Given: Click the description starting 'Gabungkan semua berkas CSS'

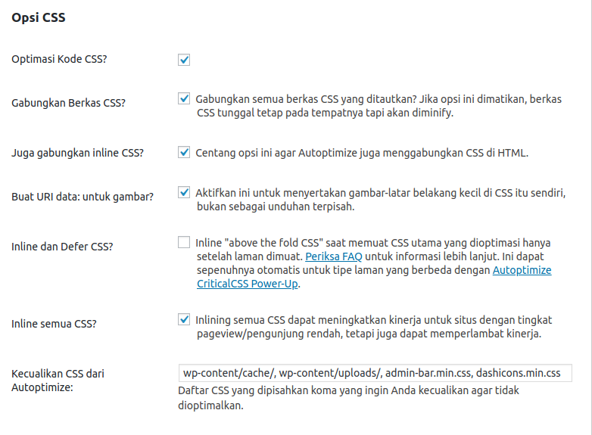Looking at the screenshot, I should (379, 106).
